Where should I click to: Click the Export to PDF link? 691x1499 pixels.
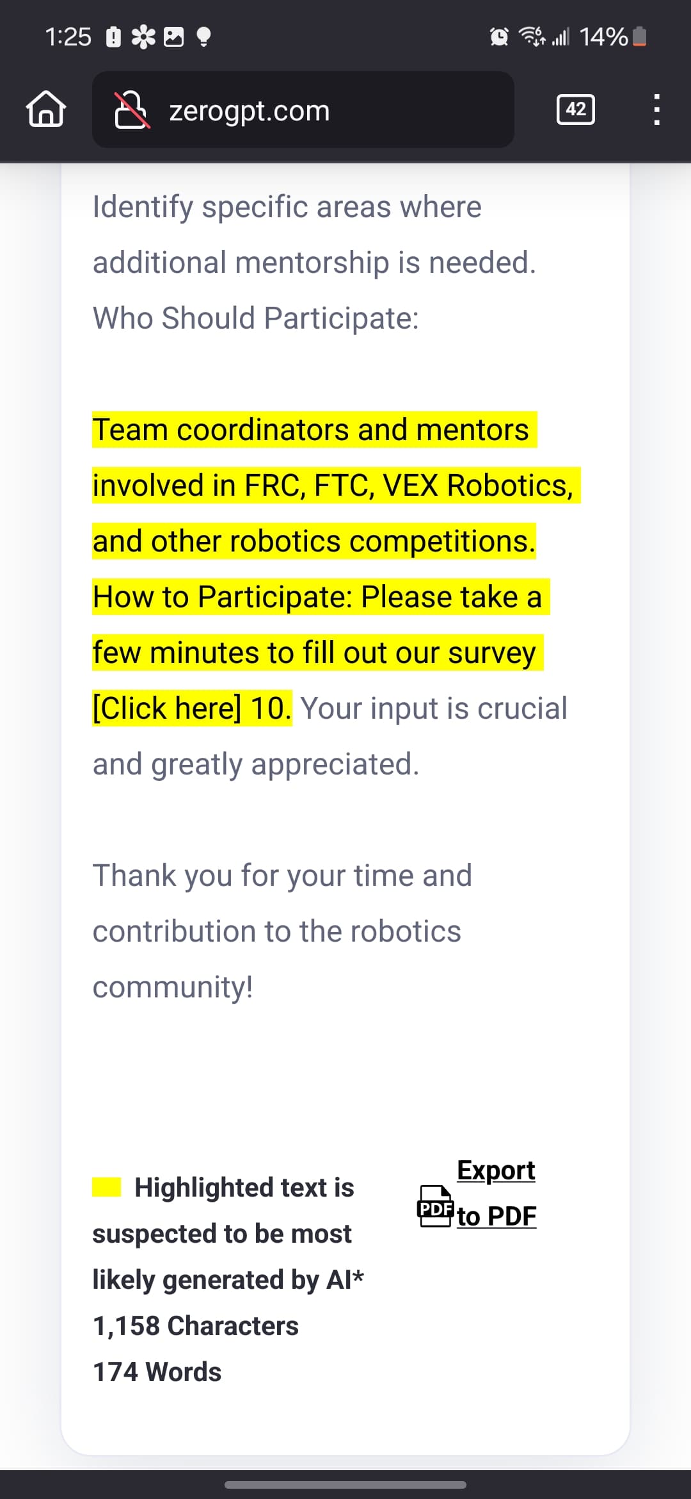pos(496,1193)
